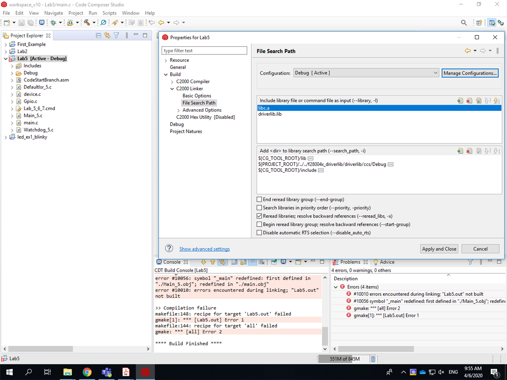507x380 pixels.
Task: Click the magnifier-with-slash icon on main toolbar
Action: pos(103,23)
